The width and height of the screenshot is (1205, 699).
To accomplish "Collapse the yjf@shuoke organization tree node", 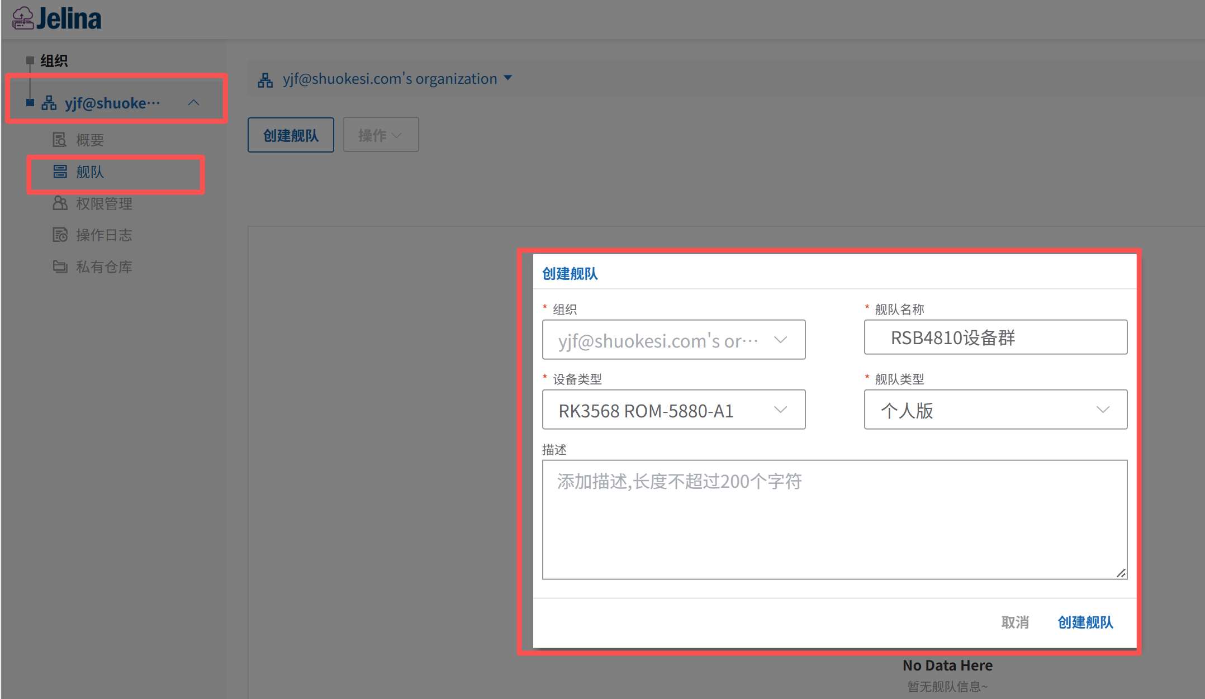I will (194, 103).
